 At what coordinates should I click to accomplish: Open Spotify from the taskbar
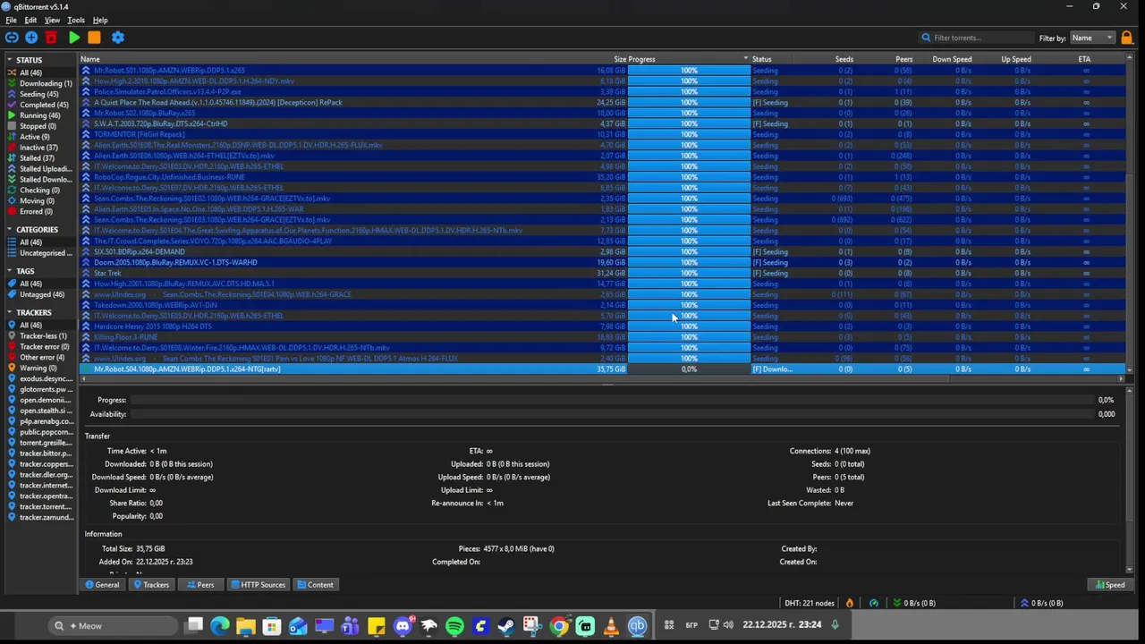tap(454, 625)
